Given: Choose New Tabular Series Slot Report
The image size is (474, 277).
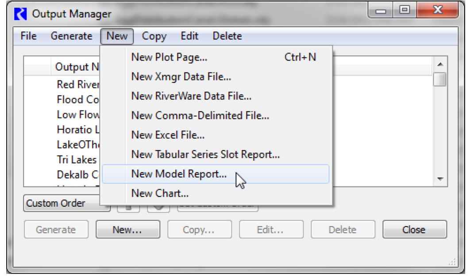Looking at the screenshot, I should tap(205, 155).
